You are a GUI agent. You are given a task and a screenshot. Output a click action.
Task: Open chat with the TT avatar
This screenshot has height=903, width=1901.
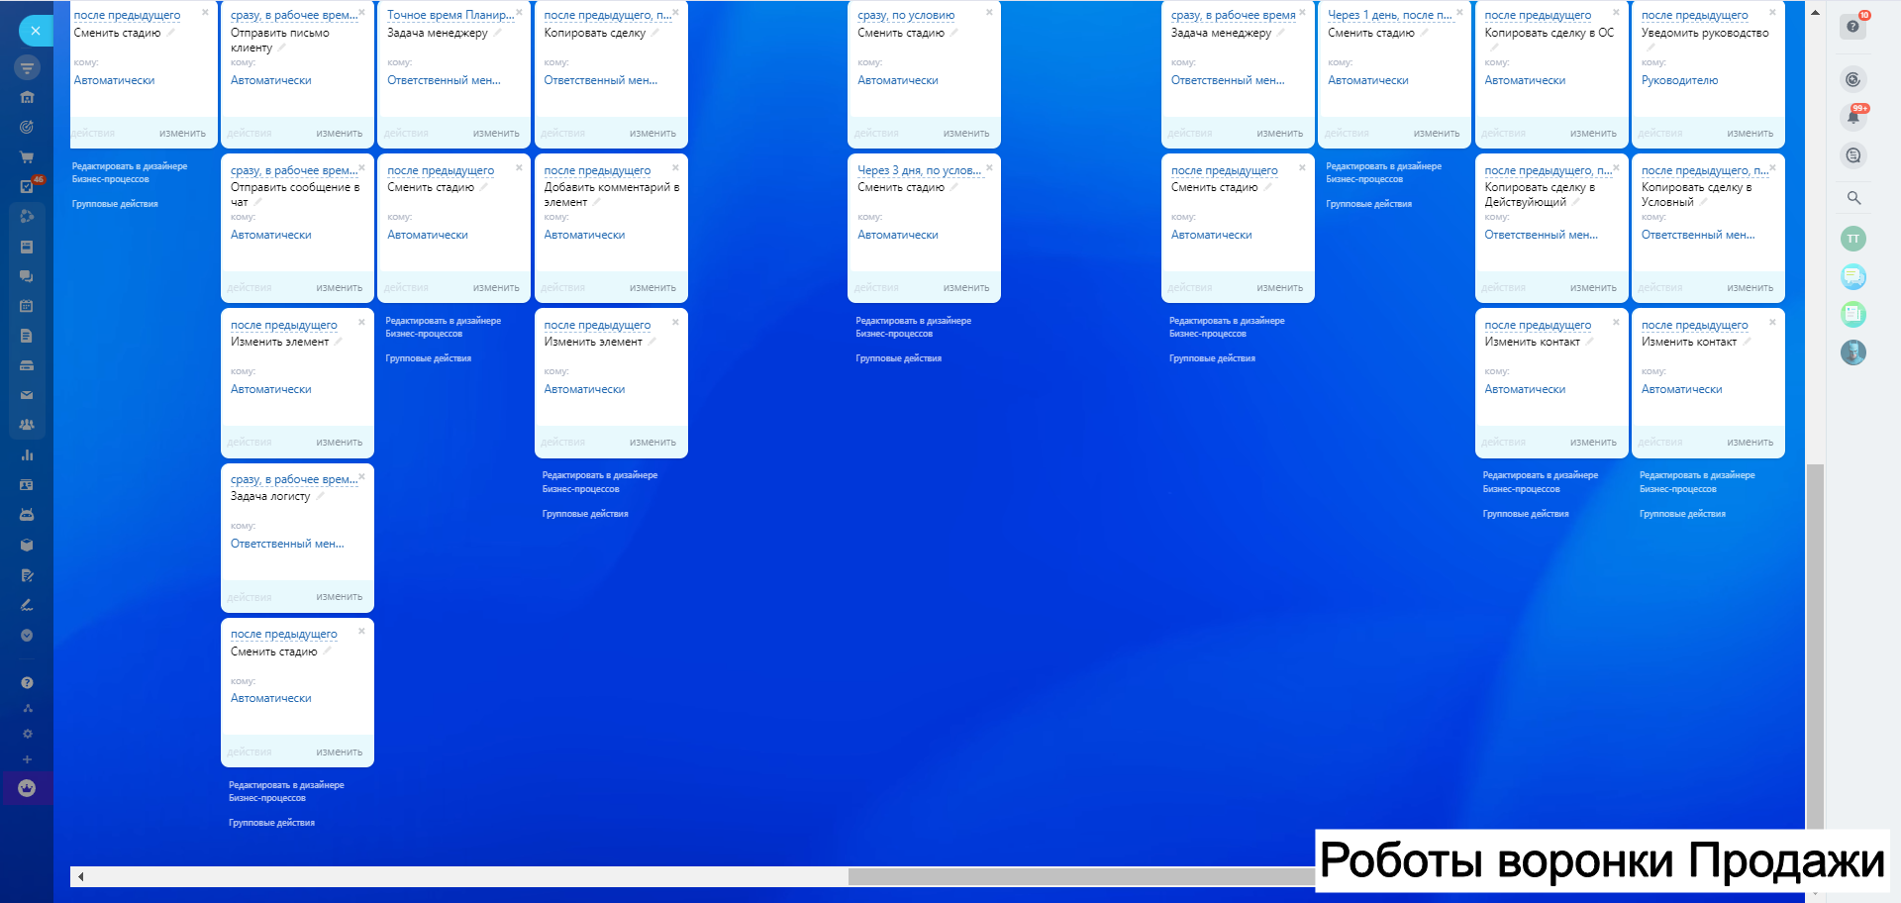pyautogui.click(x=1852, y=239)
